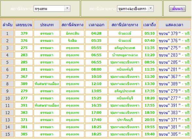The height and width of the screenshot is (139, 192).
Task: Open timetable link for train 283
Action: [x=174, y=55]
